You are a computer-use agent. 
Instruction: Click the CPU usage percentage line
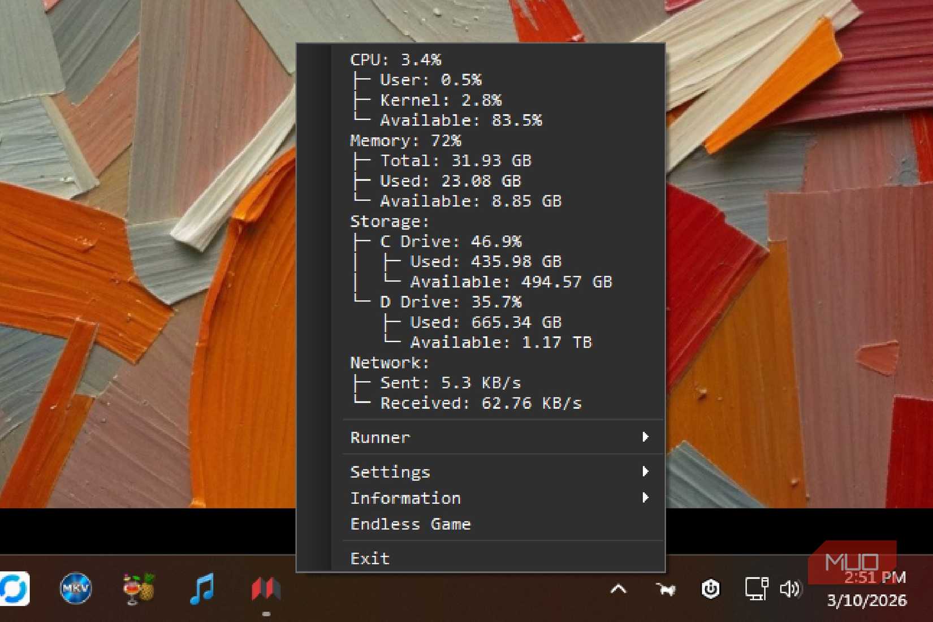pos(396,59)
